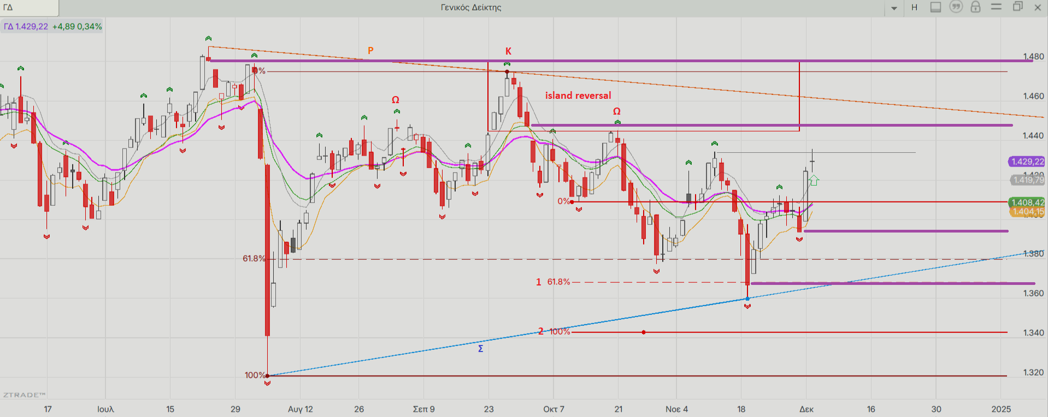1048x417 pixels.
Task: Click the 1.340 price axis label
Action: click(1033, 333)
